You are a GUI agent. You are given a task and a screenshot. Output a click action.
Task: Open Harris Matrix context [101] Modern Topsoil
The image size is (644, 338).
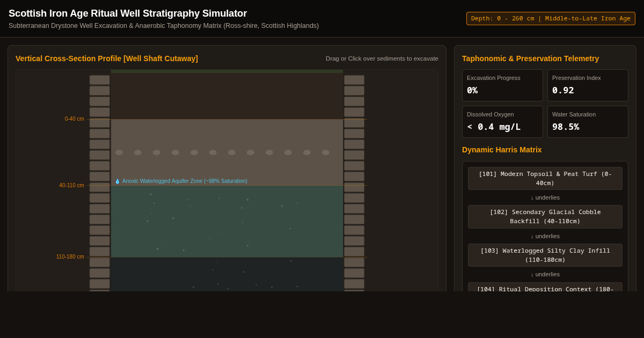(x=545, y=178)
